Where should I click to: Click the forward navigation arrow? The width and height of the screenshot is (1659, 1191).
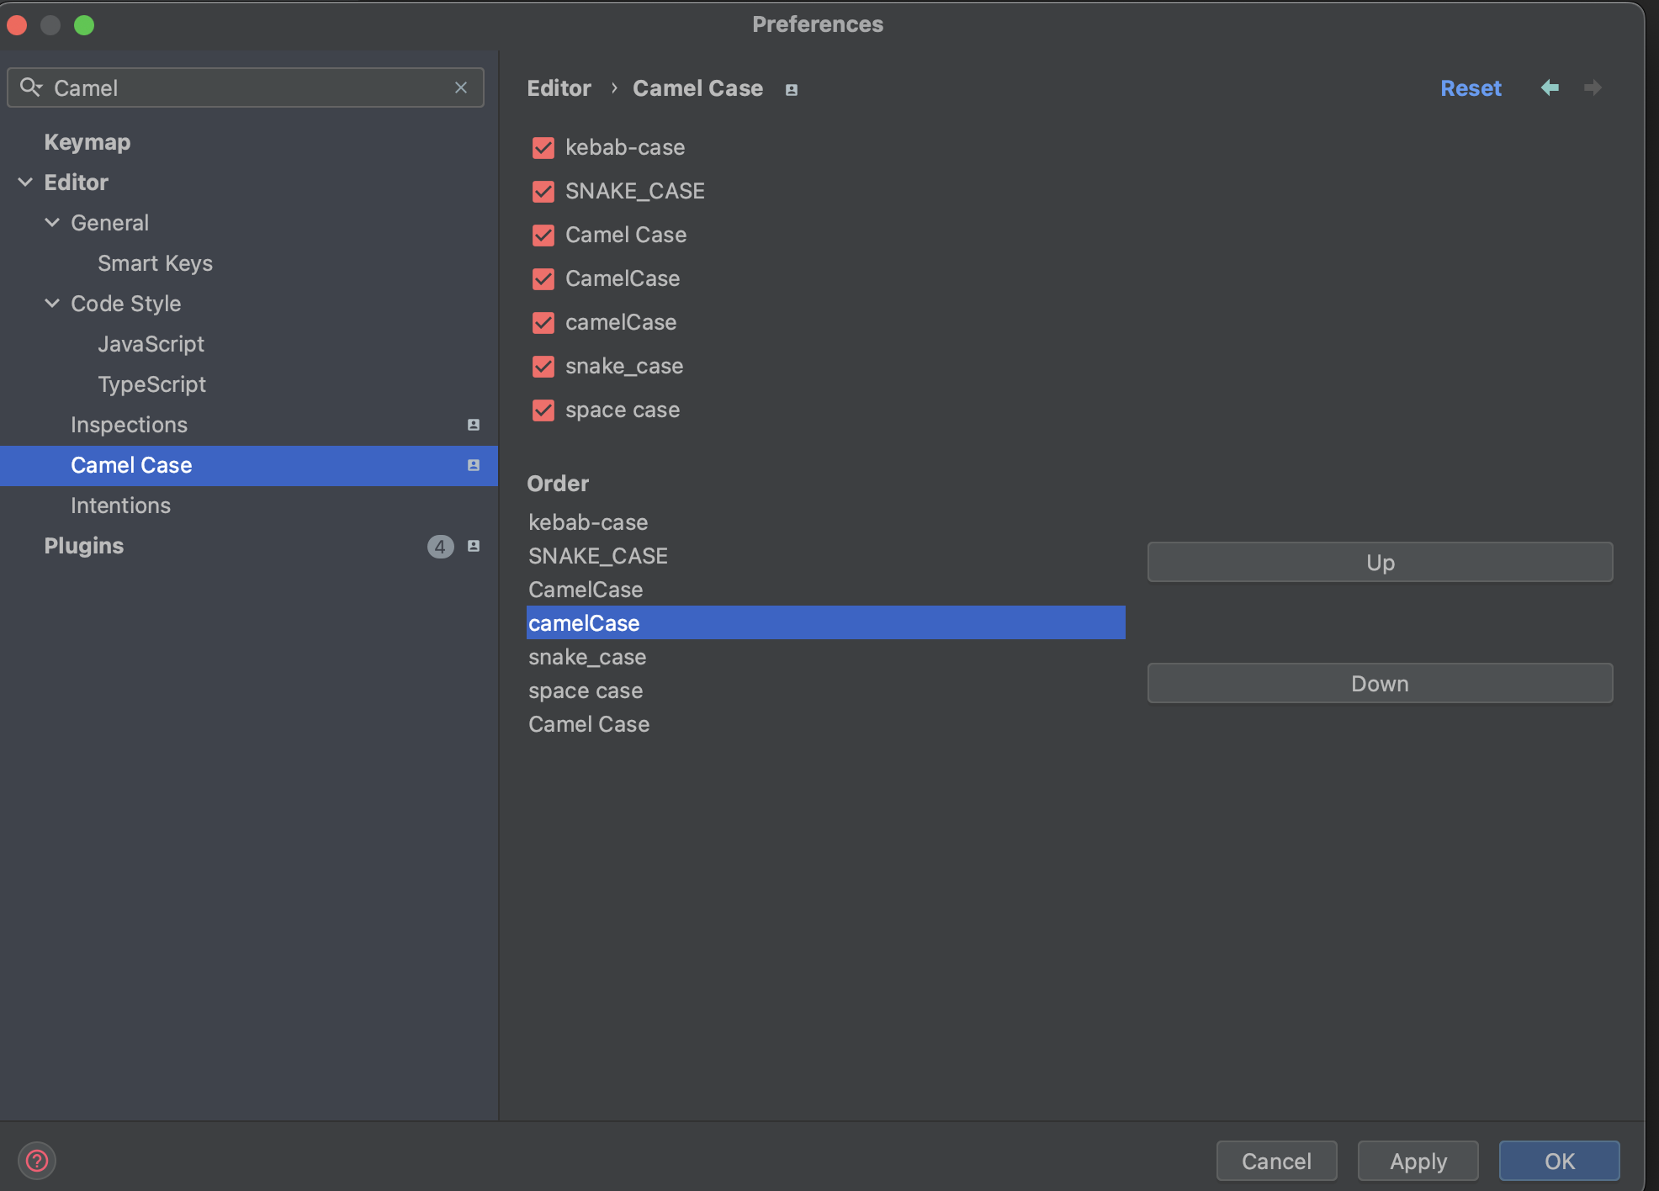tap(1593, 88)
